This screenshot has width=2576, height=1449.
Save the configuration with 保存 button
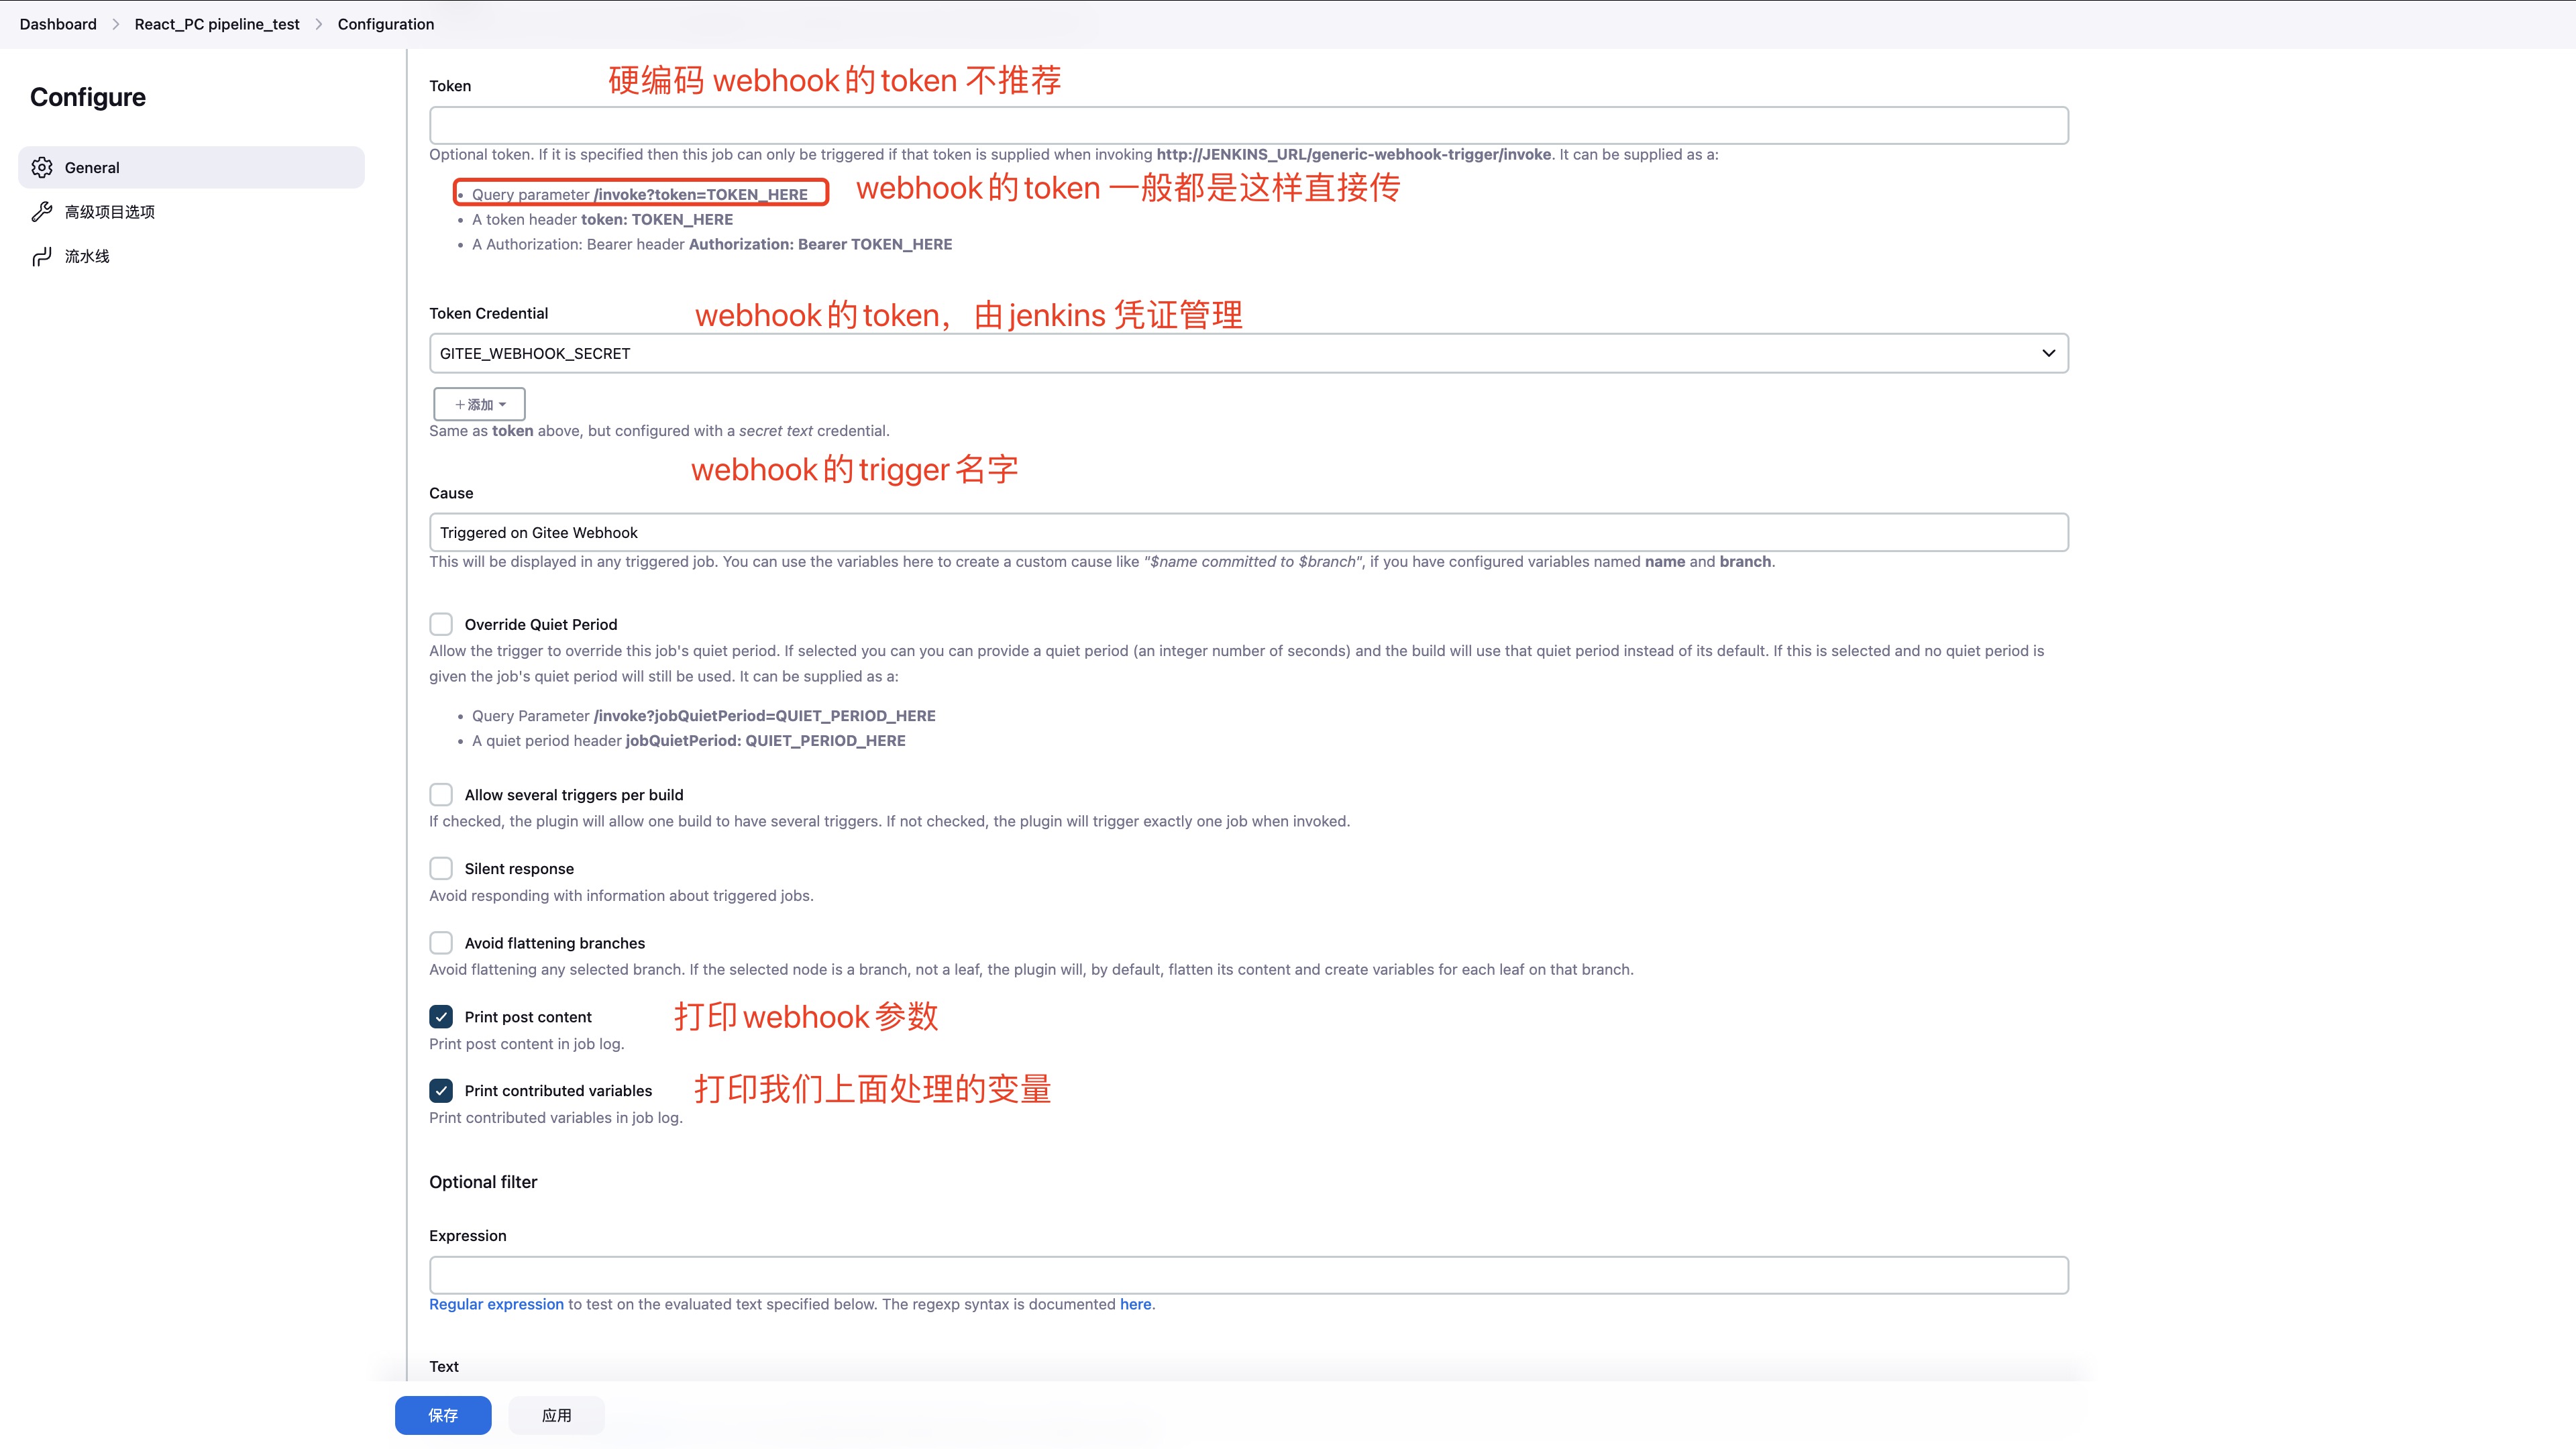(443, 1415)
